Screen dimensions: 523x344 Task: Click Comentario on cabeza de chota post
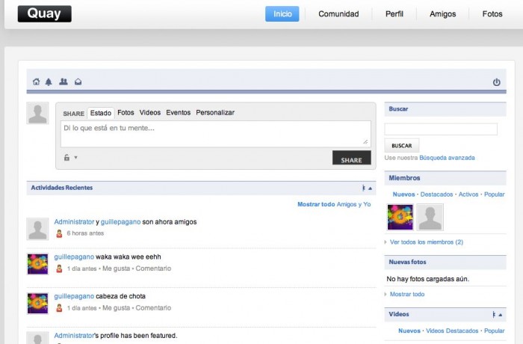(153, 308)
